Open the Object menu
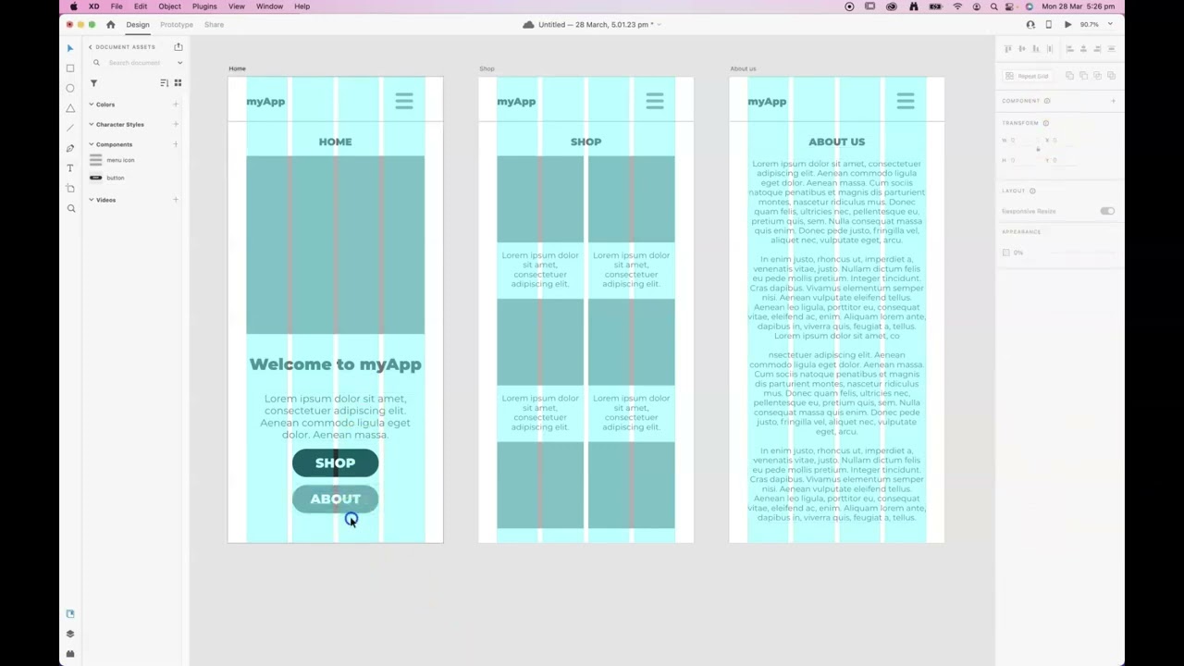This screenshot has height=666, width=1184. click(x=169, y=6)
